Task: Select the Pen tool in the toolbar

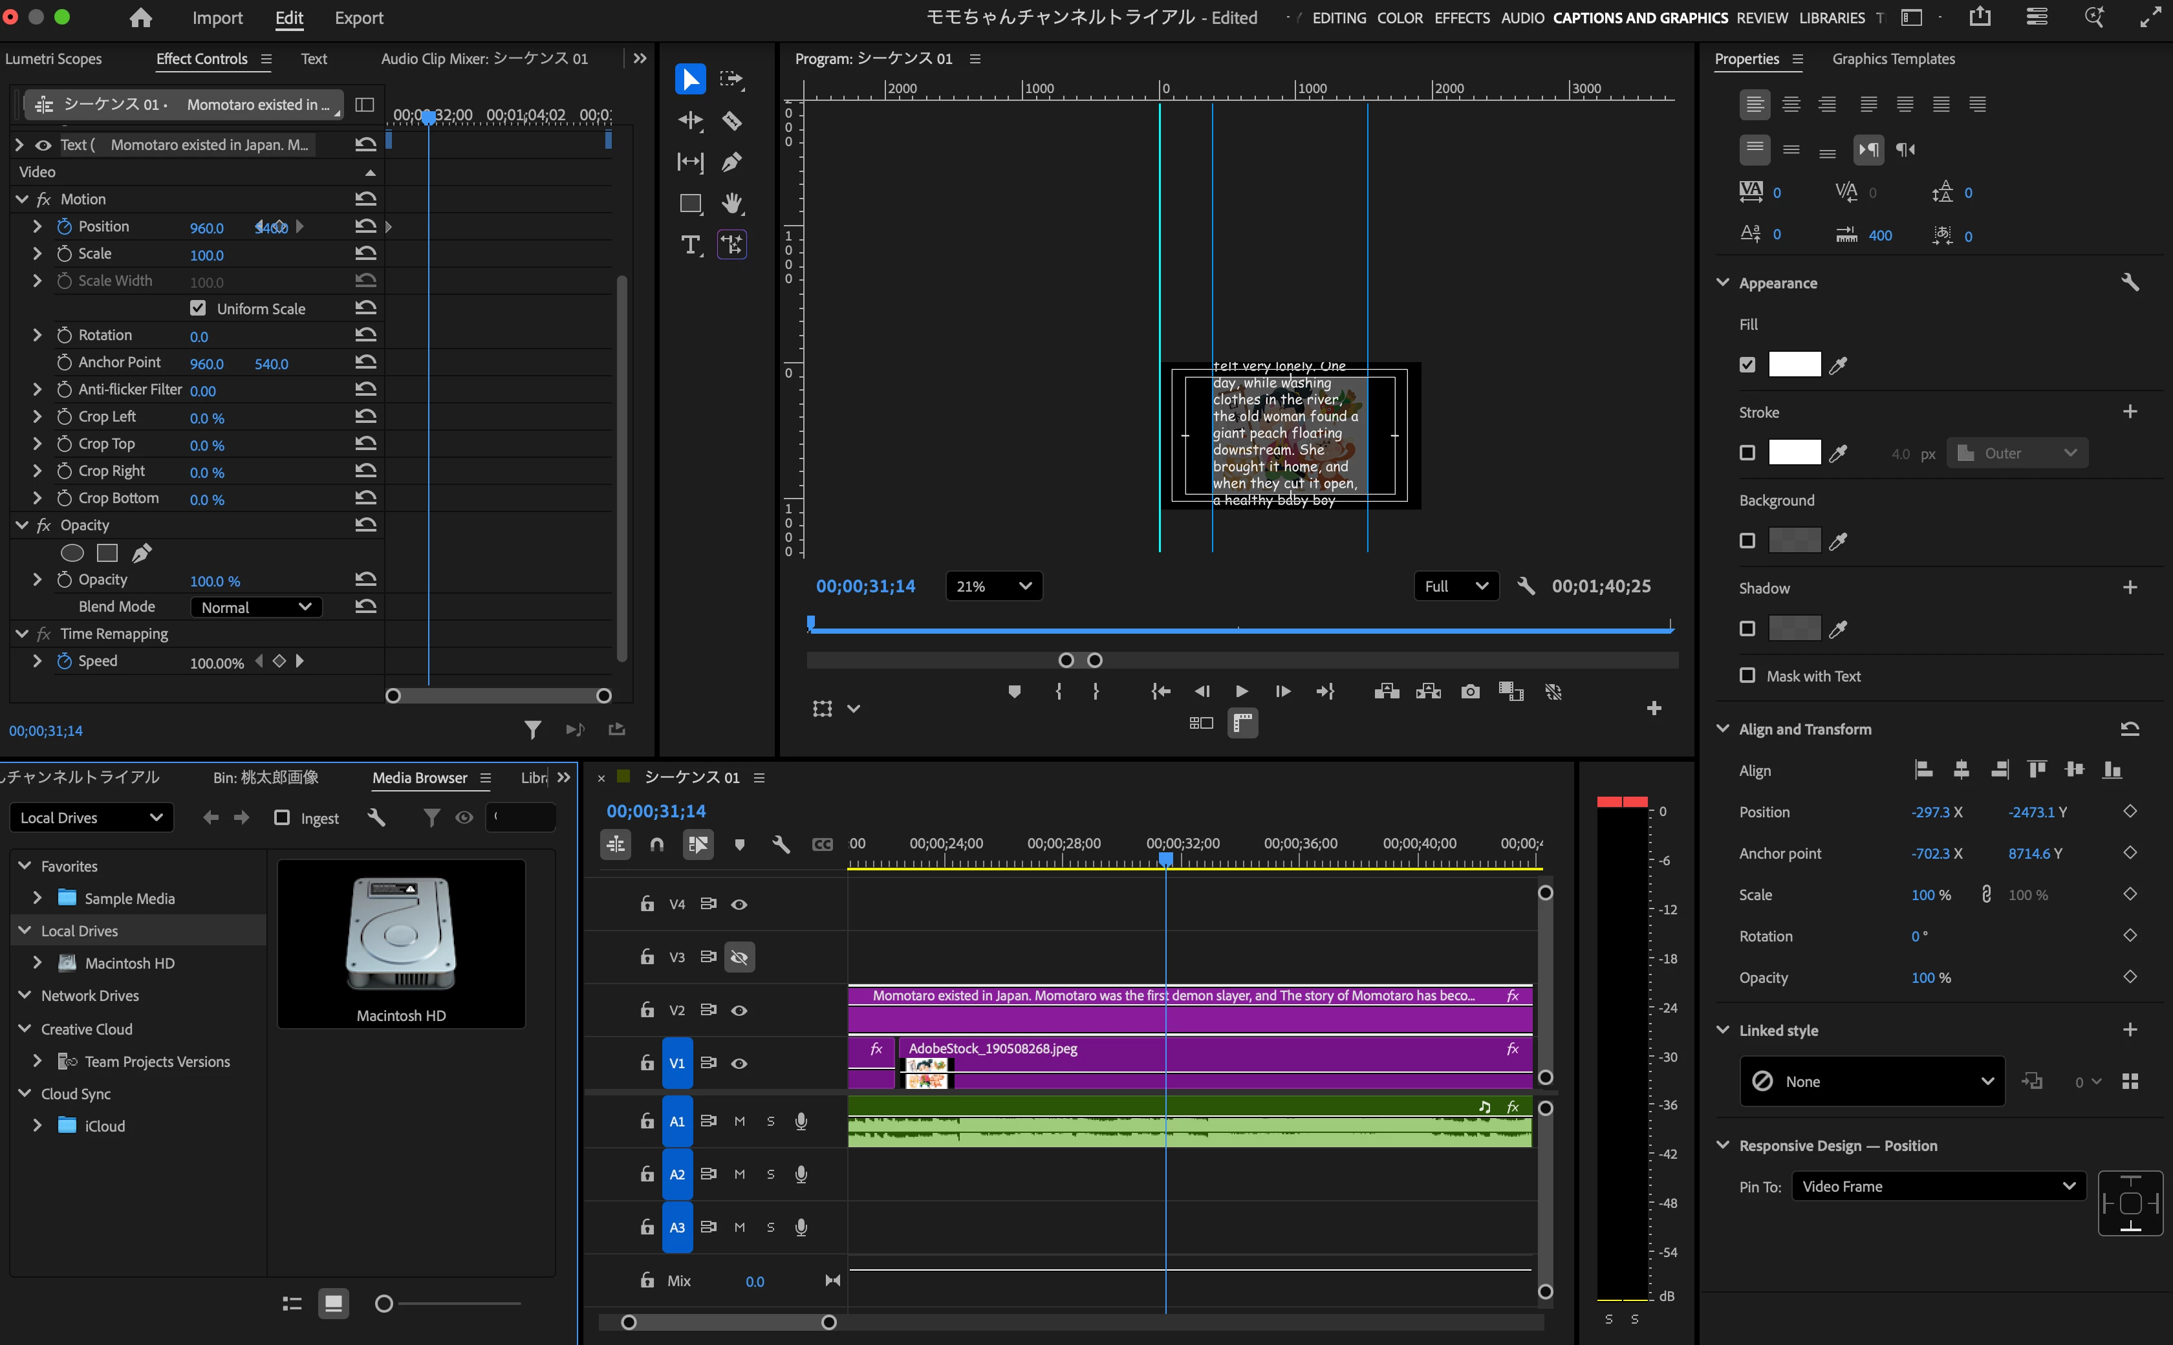Action: [731, 162]
